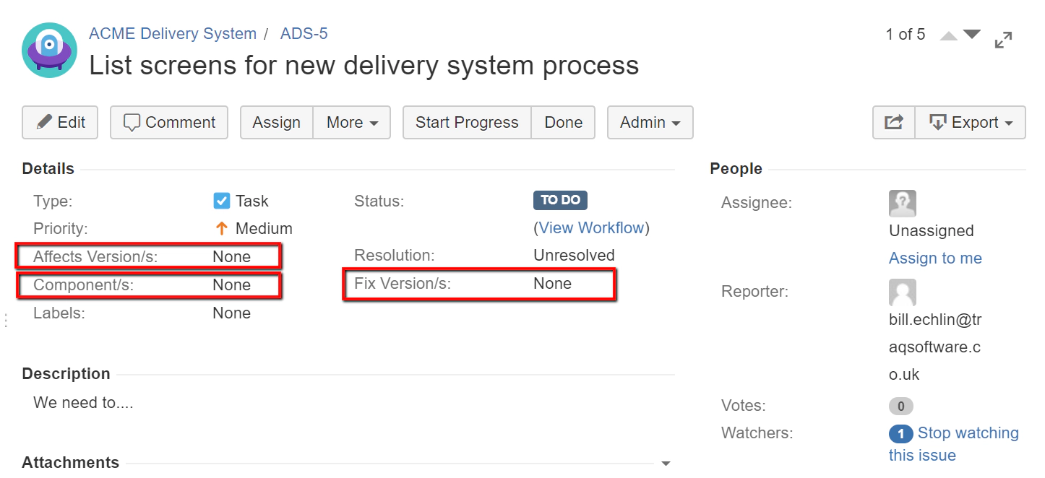Open the Export dropdown
This screenshot has height=478, width=1045.
(970, 123)
